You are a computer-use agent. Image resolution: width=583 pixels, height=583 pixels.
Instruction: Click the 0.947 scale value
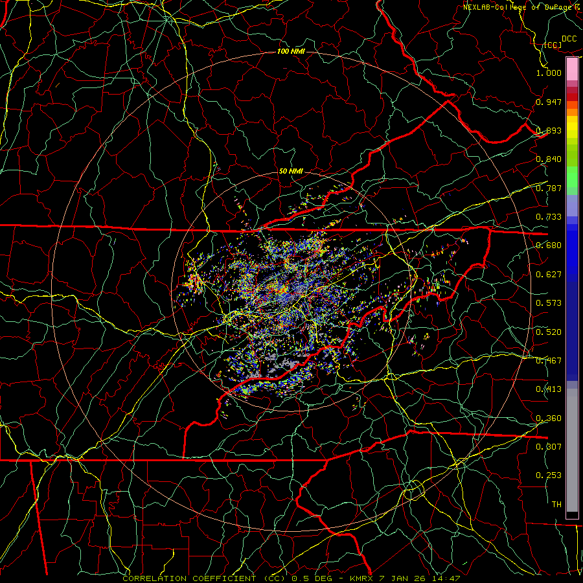(549, 102)
